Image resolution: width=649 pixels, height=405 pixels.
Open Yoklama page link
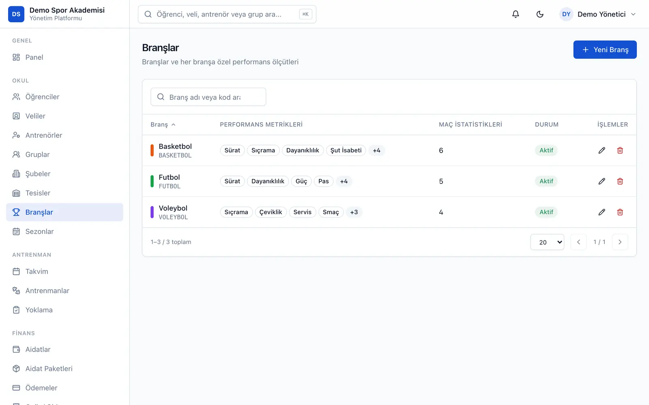(64, 310)
